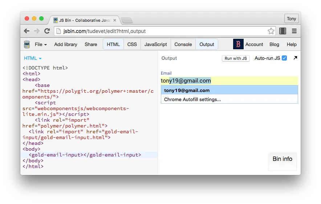Click the closing </html> tag line
The height and width of the screenshot is (204, 321).
33,166
